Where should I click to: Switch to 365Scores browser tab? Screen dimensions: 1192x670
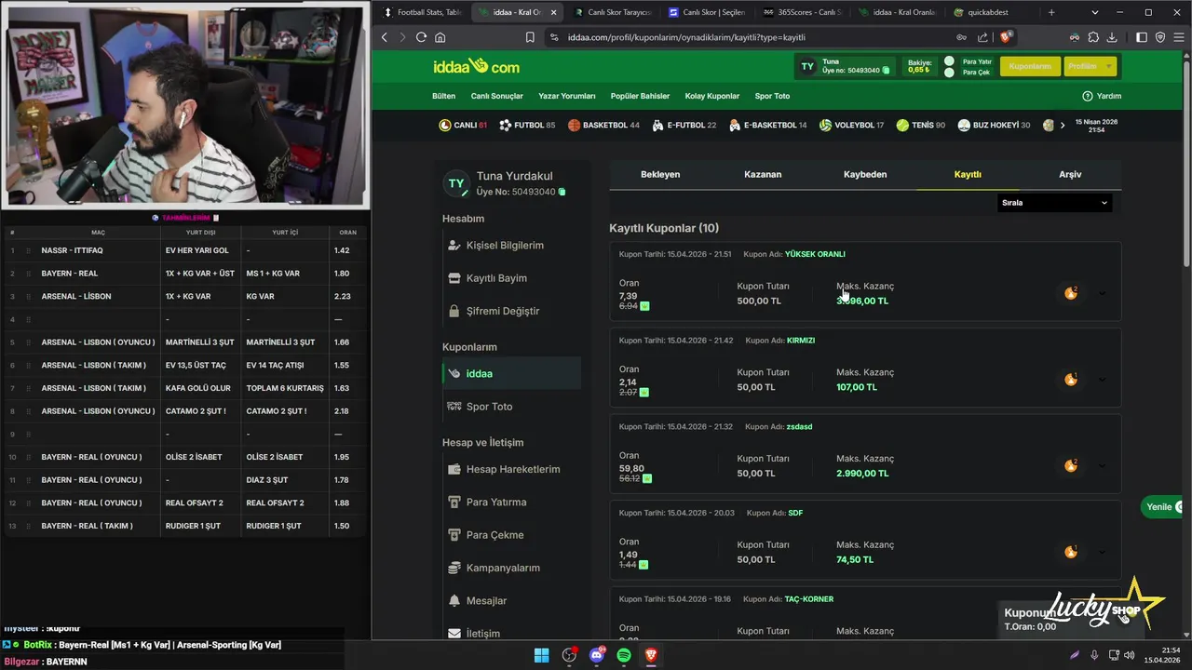[801, 12]
